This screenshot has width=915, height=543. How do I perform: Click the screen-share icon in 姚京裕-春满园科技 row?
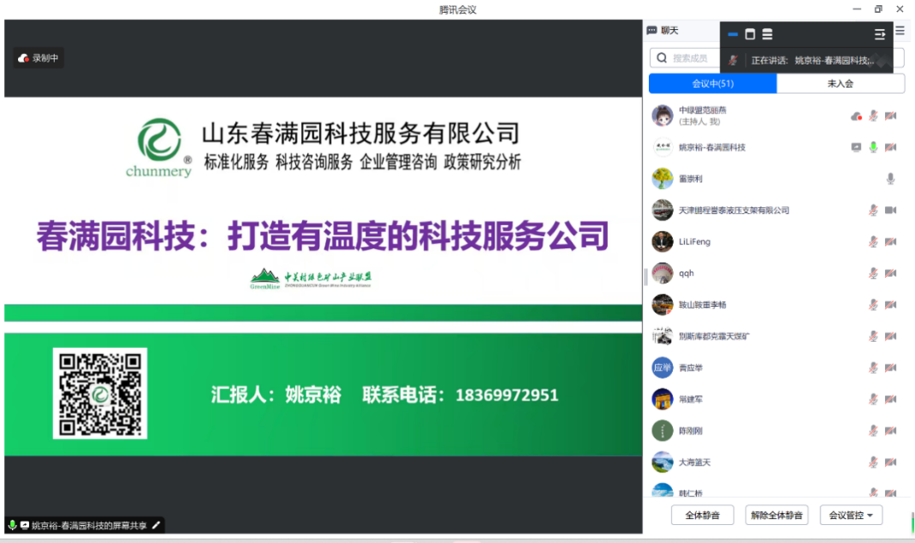coord(856,147)
